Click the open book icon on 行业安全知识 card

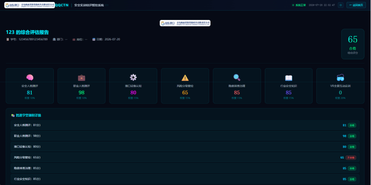(x=288, y=78)
